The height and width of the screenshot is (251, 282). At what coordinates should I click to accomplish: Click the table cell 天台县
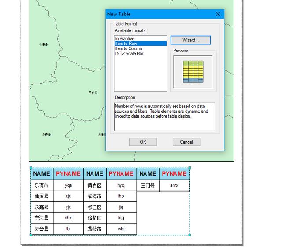click(x=41, y=229)
